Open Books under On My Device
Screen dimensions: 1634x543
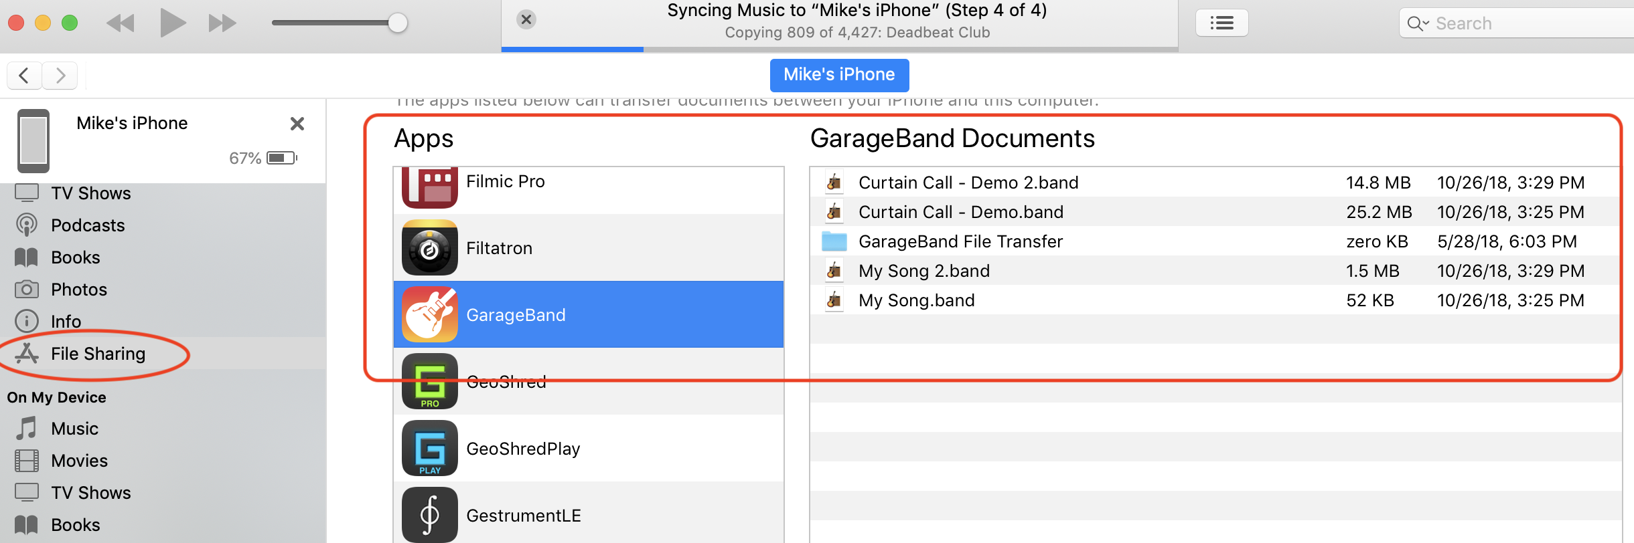tap(163, 524)
